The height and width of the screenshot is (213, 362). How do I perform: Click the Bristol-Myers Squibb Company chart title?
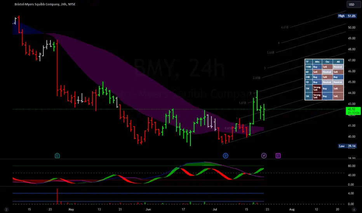45,4
